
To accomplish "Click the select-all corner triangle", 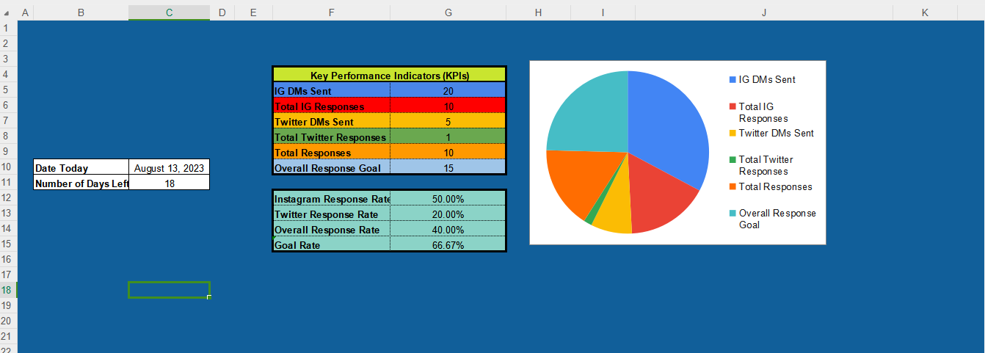I will coord(8,13).
